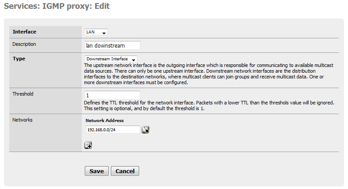348x189 pixels.
Task: Cancel editing the IGMP proxy entry
Action: pos(125,171)
